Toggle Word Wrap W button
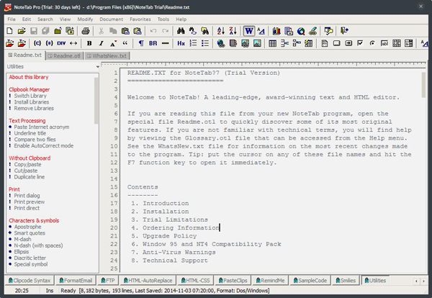 (249, 31)
